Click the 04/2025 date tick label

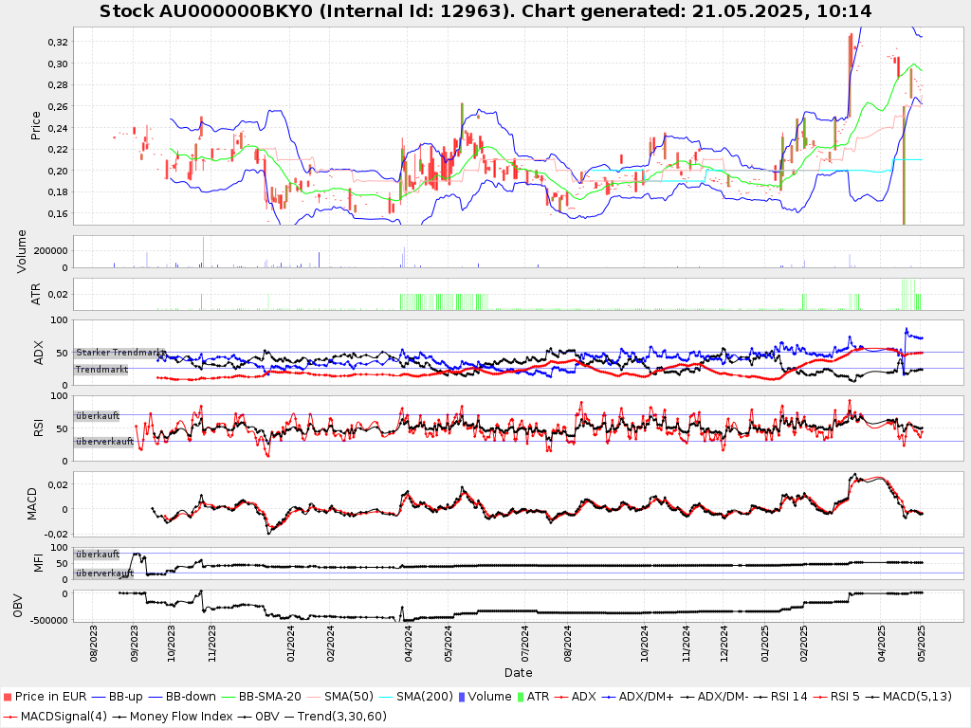coord(882,644)
